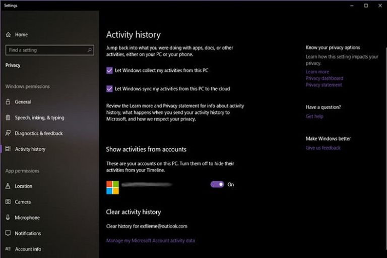Click the search magnifier icon
This screenshot has width=387, height=258.
click(90, 50)
